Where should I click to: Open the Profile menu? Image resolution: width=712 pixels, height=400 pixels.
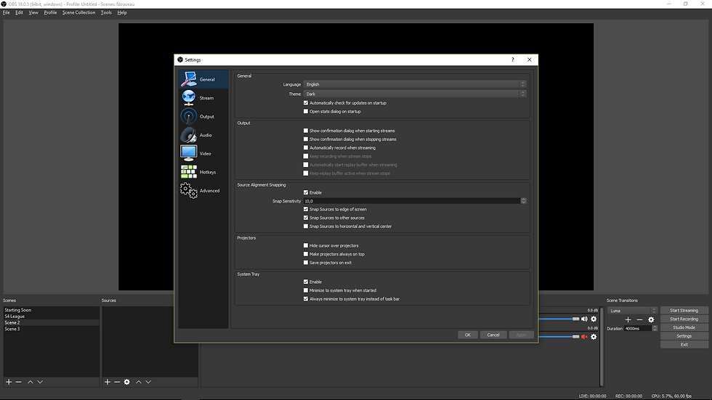point(50,12)
